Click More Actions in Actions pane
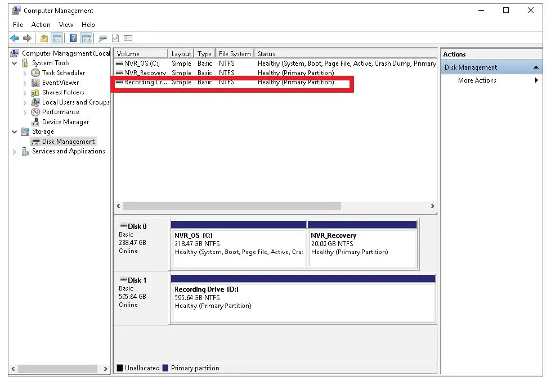This screenshot has height=381, width=551. coord(477,80)
